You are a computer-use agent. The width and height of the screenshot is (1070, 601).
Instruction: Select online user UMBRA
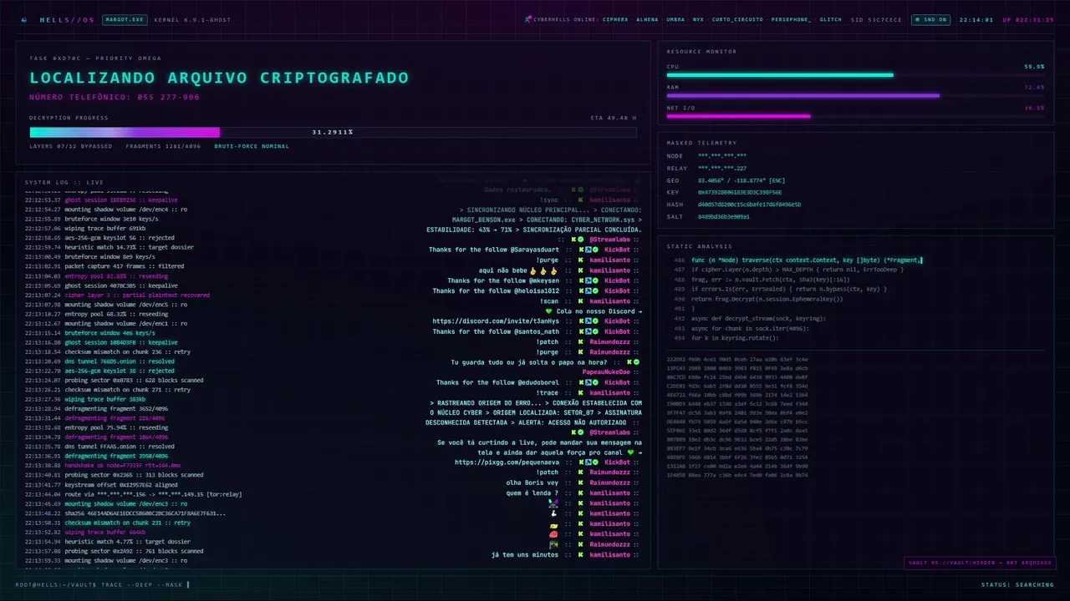pyautogui.click(x=675, y=19)
